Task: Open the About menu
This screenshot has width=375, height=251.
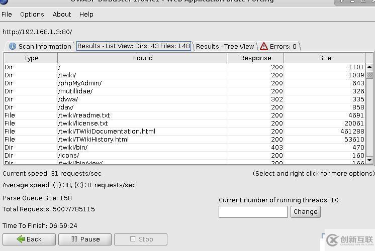Action: coord(62,15)
